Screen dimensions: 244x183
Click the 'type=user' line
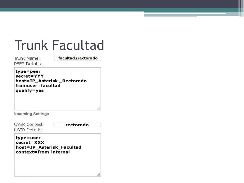coord(28,138)
